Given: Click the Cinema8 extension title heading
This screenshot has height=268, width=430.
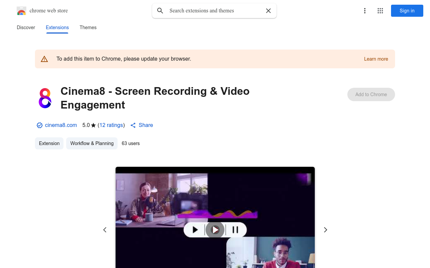Looking at the screenshot, I should [155, 98].
